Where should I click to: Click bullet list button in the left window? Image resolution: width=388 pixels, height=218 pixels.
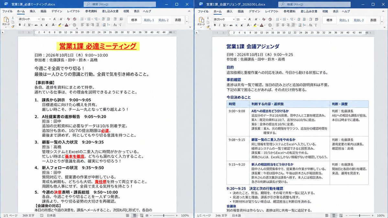pos(82,19)
